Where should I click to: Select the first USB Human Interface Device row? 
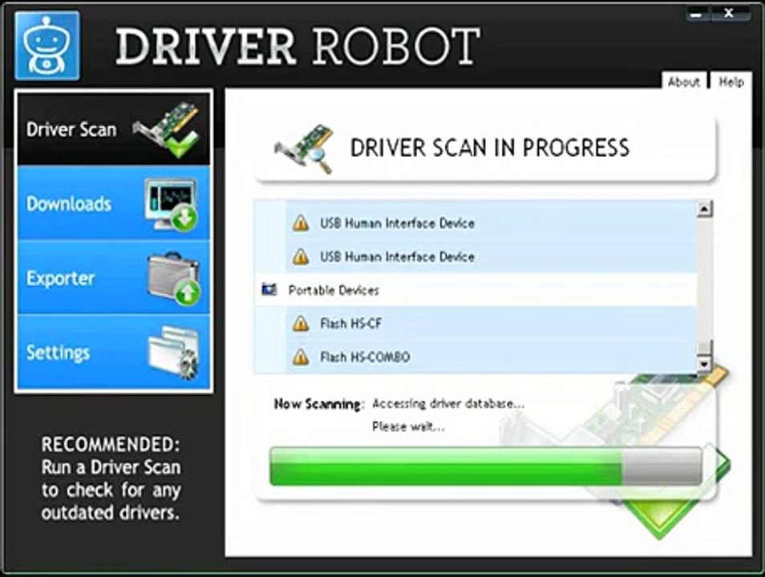coord(491,223)
